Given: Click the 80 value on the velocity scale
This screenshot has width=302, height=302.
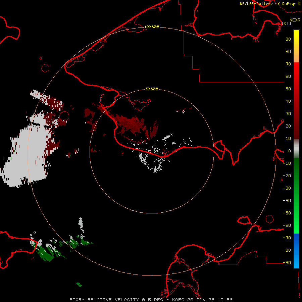Looking at the screenshot, I should click(x=288, y=52).
